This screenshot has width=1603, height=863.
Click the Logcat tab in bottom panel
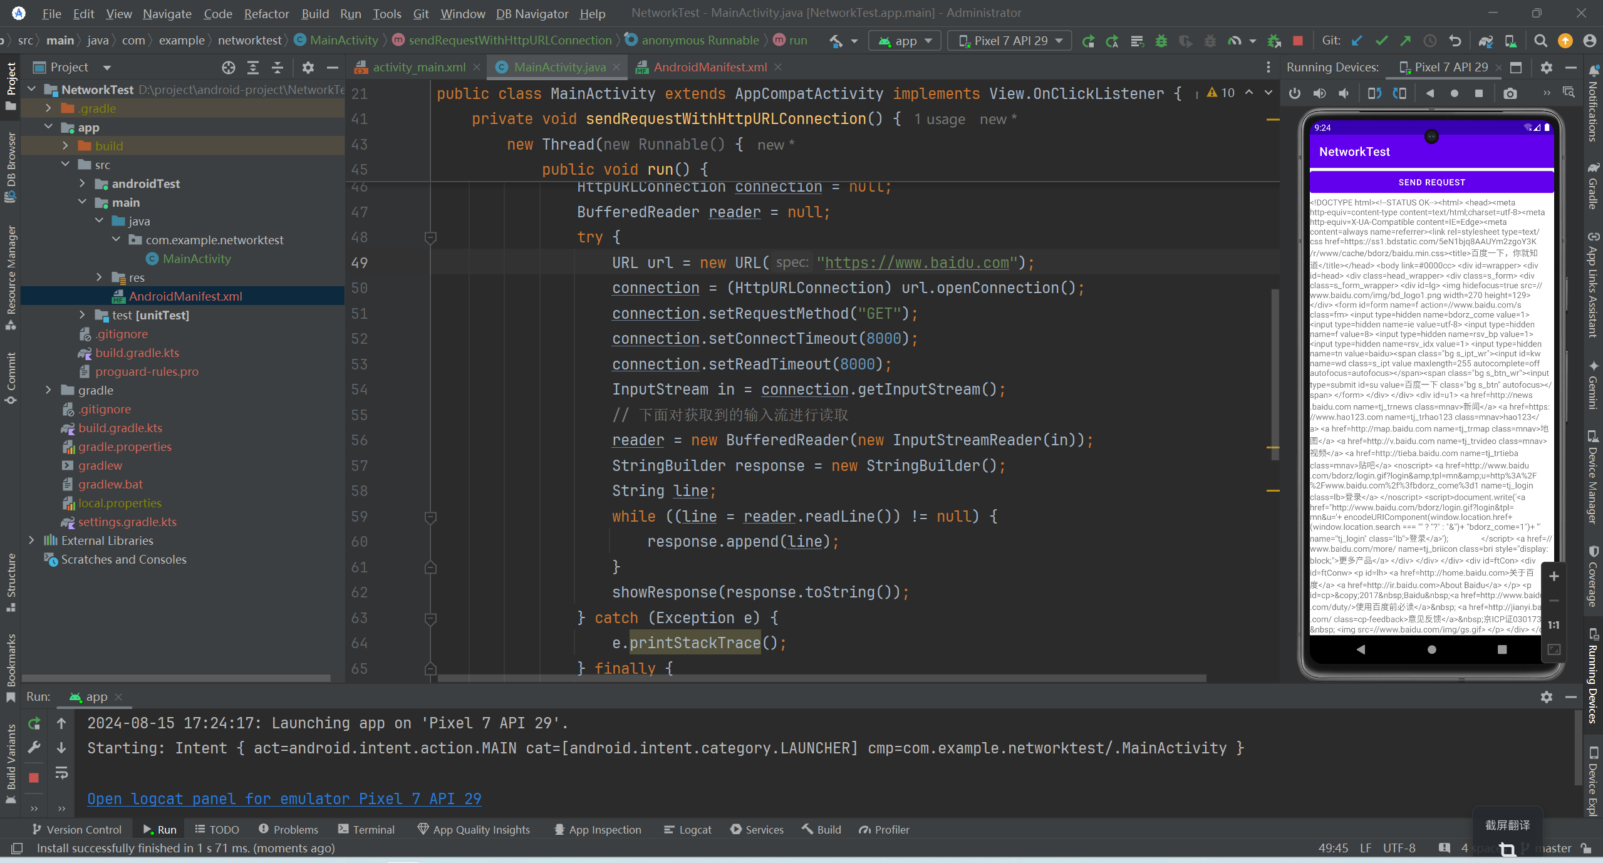coord(695,829)
